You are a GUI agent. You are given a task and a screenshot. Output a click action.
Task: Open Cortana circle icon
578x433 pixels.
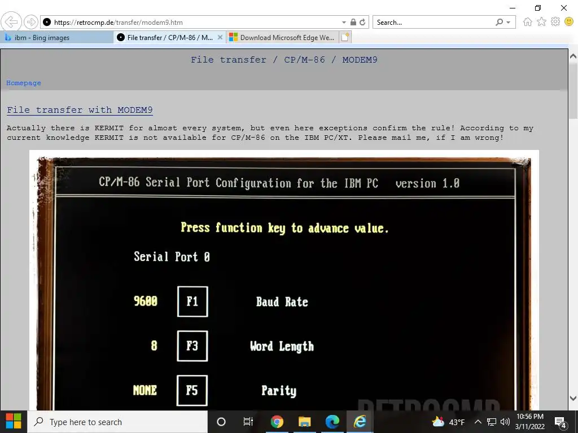221,422
